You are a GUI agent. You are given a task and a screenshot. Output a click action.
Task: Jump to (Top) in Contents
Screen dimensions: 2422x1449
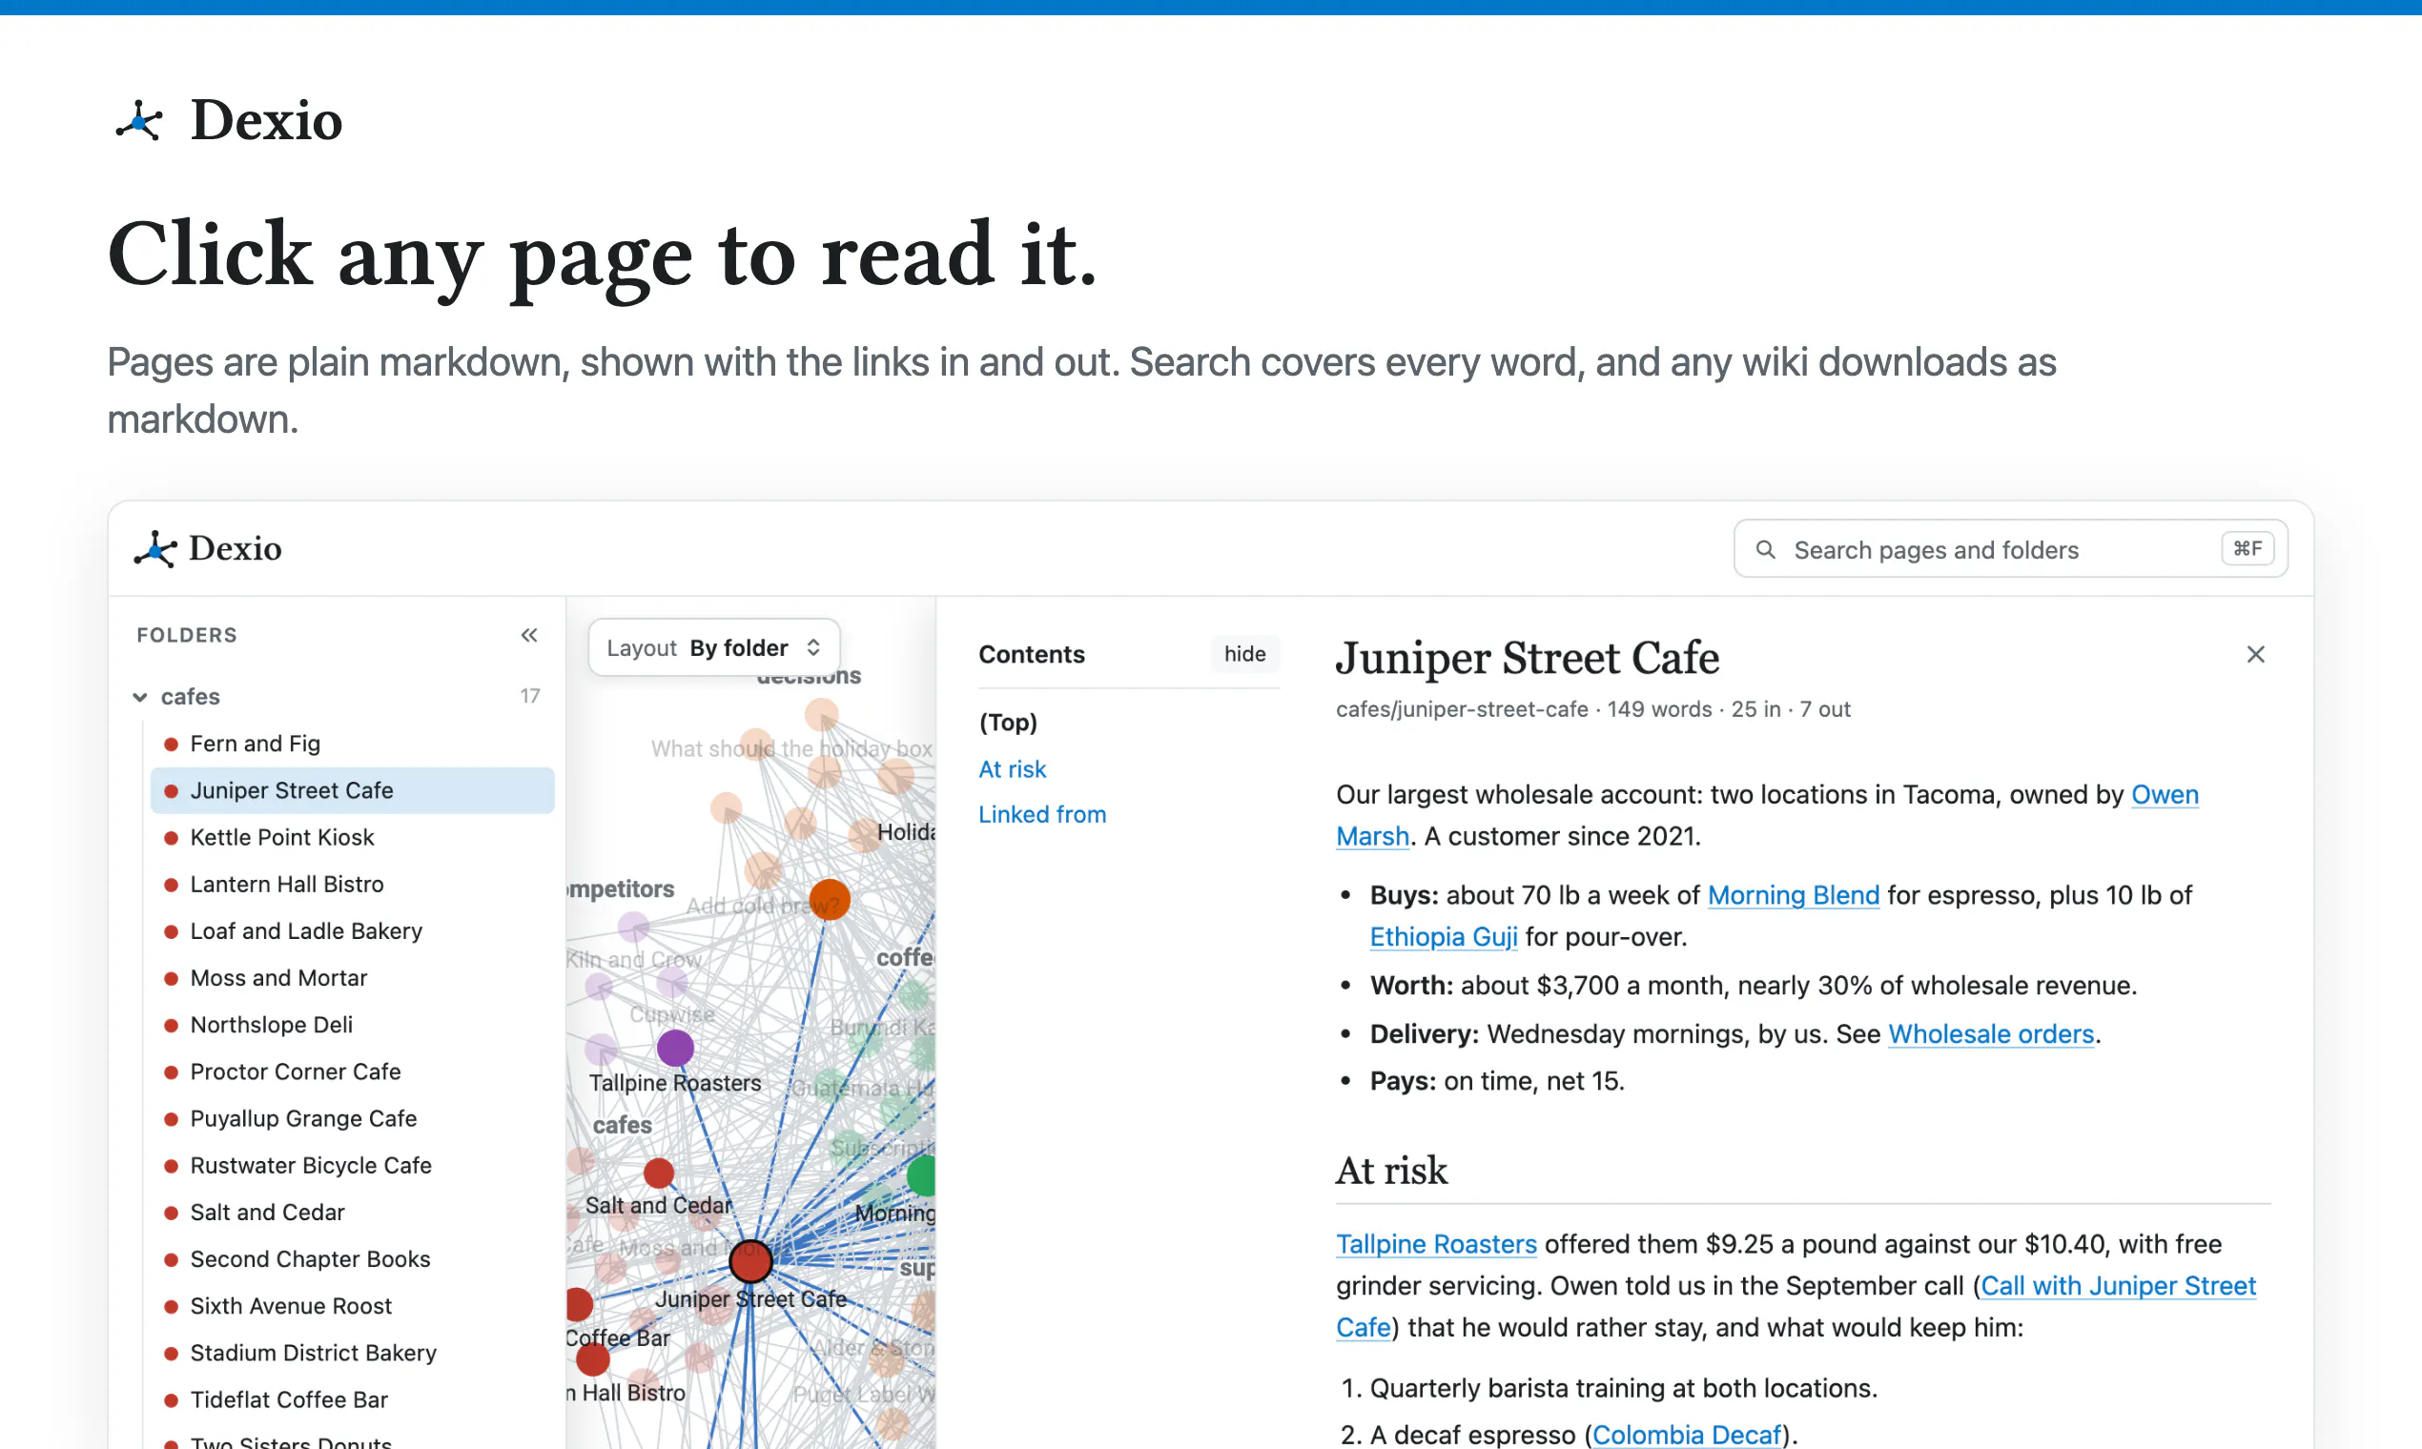point(1008,723)
